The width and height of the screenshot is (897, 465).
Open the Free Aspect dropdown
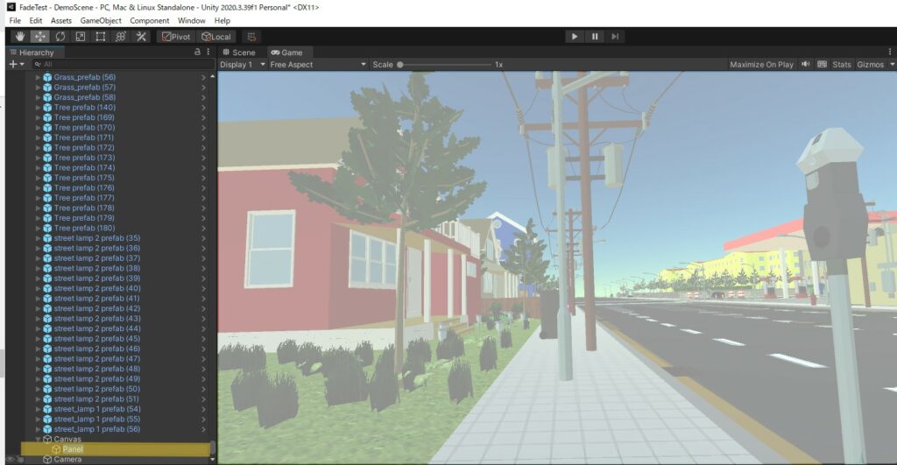pyautogui.click(x=317, y=65)
